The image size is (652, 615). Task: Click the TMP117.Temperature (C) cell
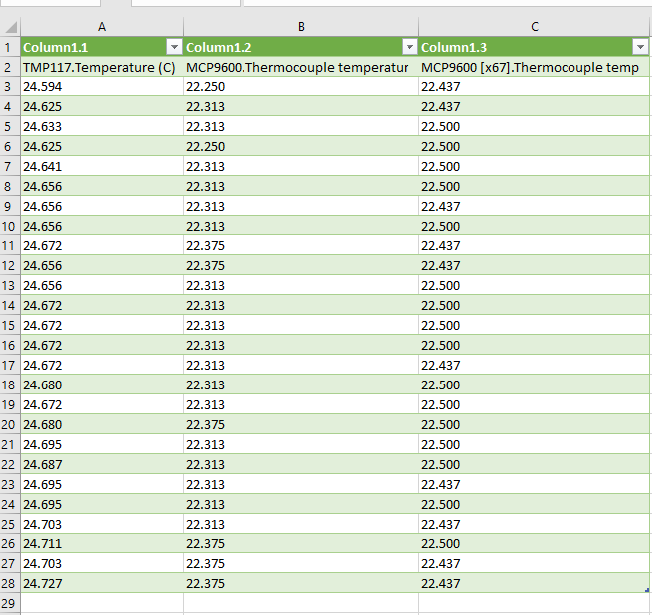coord(101,67)
